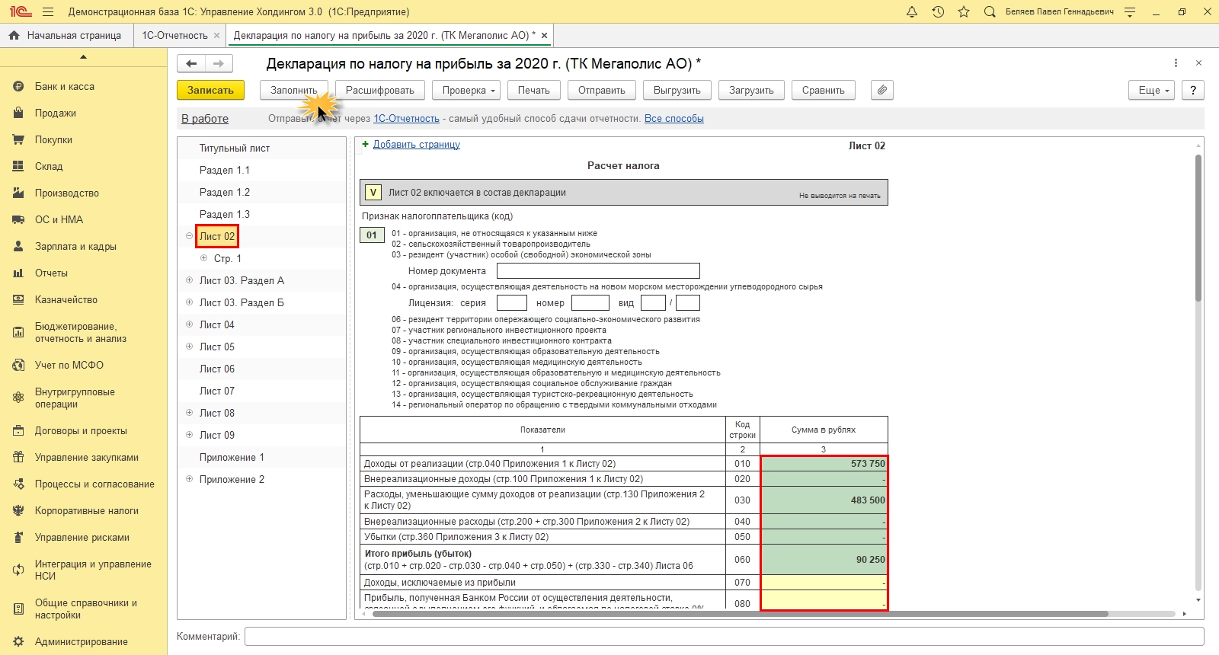Viewport: 1219px width, 655px height.
Task: Click the help question mark button
Action: click(1193, 90)
